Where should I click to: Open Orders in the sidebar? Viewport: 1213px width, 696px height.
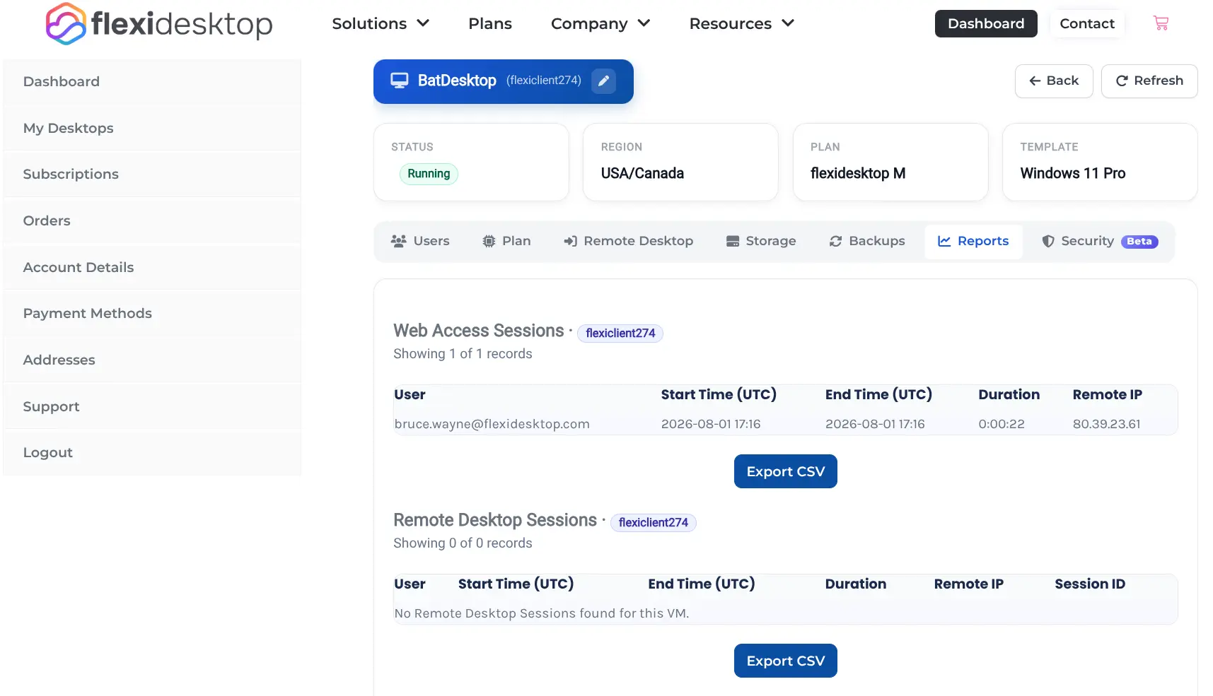152,220
